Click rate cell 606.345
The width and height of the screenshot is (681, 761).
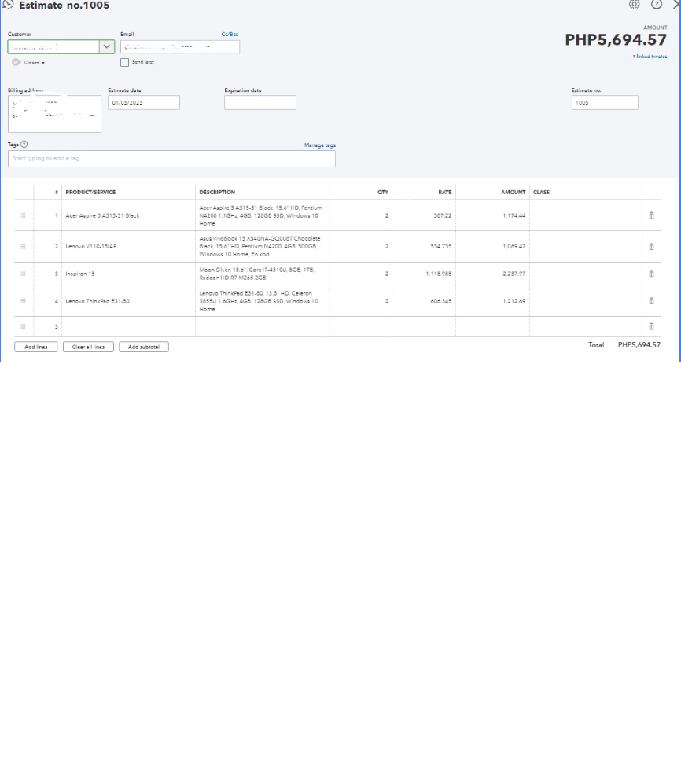coord(424,301)
